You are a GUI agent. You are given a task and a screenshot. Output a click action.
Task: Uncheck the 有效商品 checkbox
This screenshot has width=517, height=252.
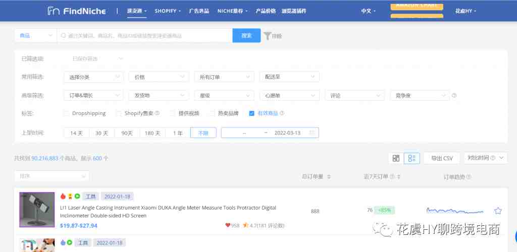tap(251, 113)
